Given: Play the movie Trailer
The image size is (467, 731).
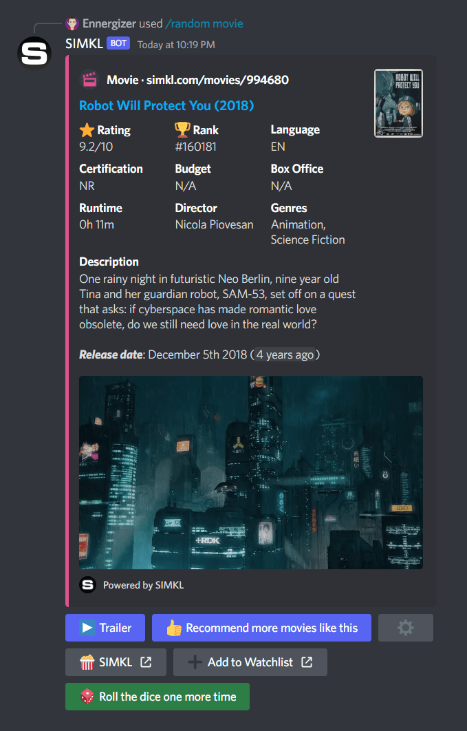Looking at the screenshot, I should (x=105, y=628).
